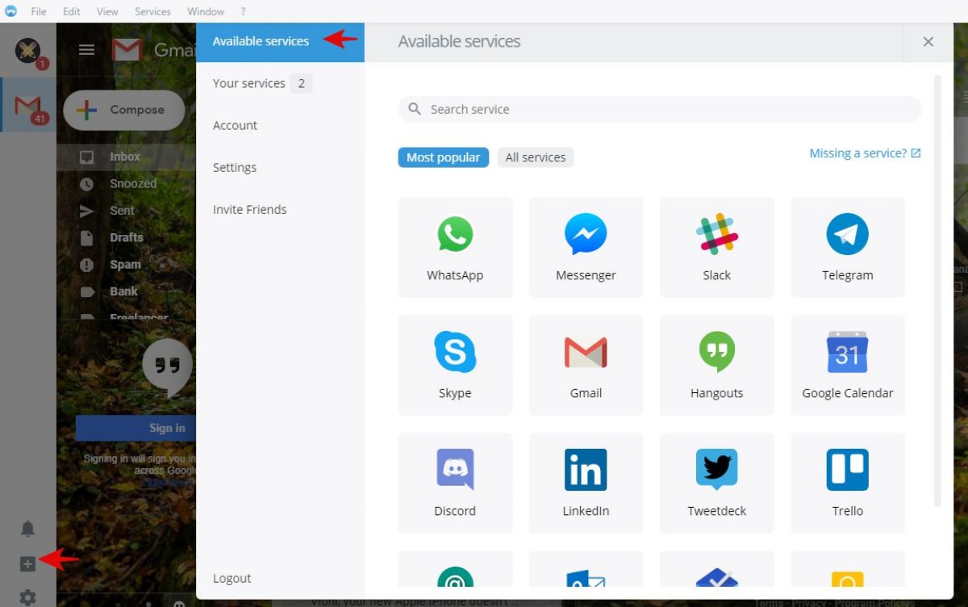
Task: Add the Google Calendar service
Action: pos(847,366)
